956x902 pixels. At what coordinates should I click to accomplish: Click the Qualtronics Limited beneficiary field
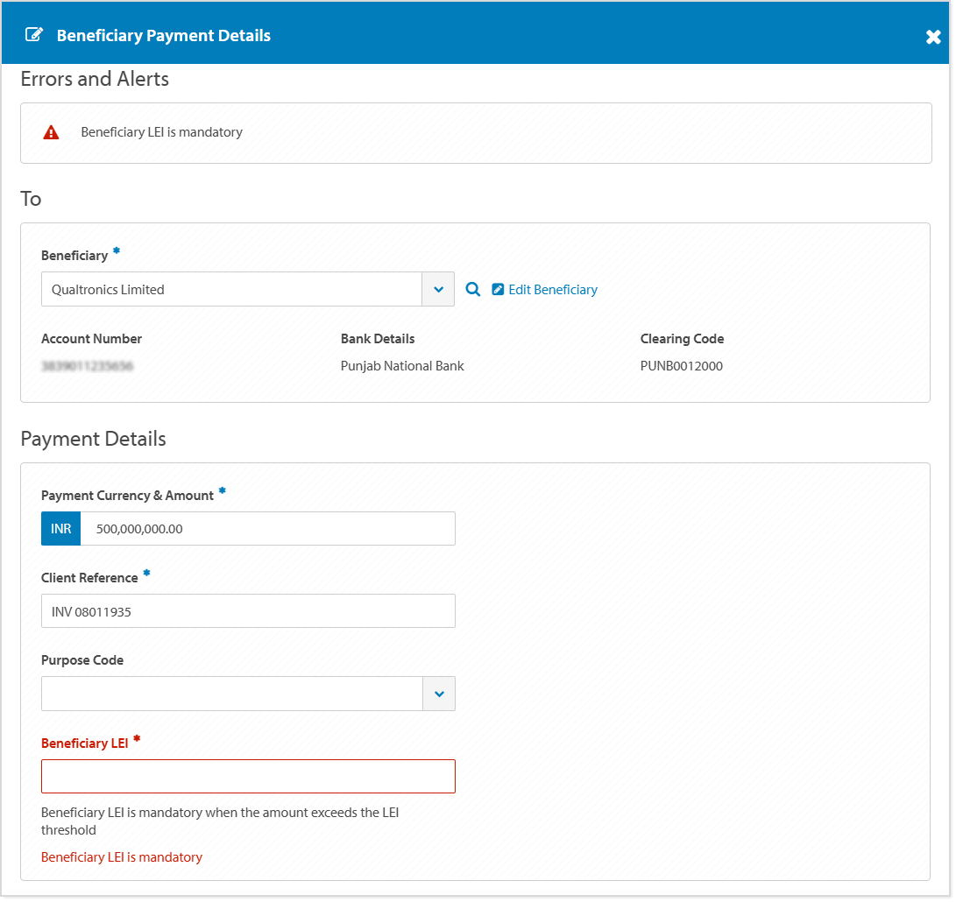click(231, 290)
